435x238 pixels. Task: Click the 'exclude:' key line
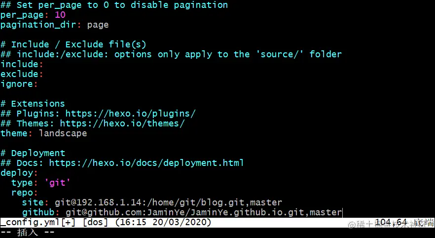point(22,74)
